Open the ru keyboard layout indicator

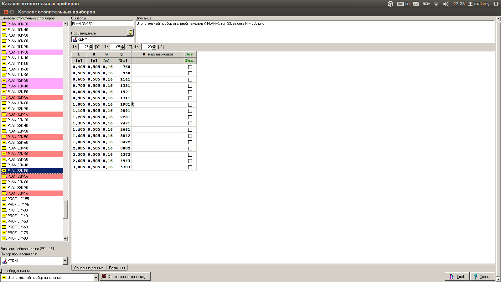tap(403, 4)
